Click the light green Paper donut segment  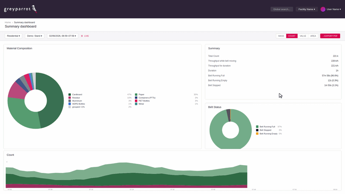(x=22, y=112)
